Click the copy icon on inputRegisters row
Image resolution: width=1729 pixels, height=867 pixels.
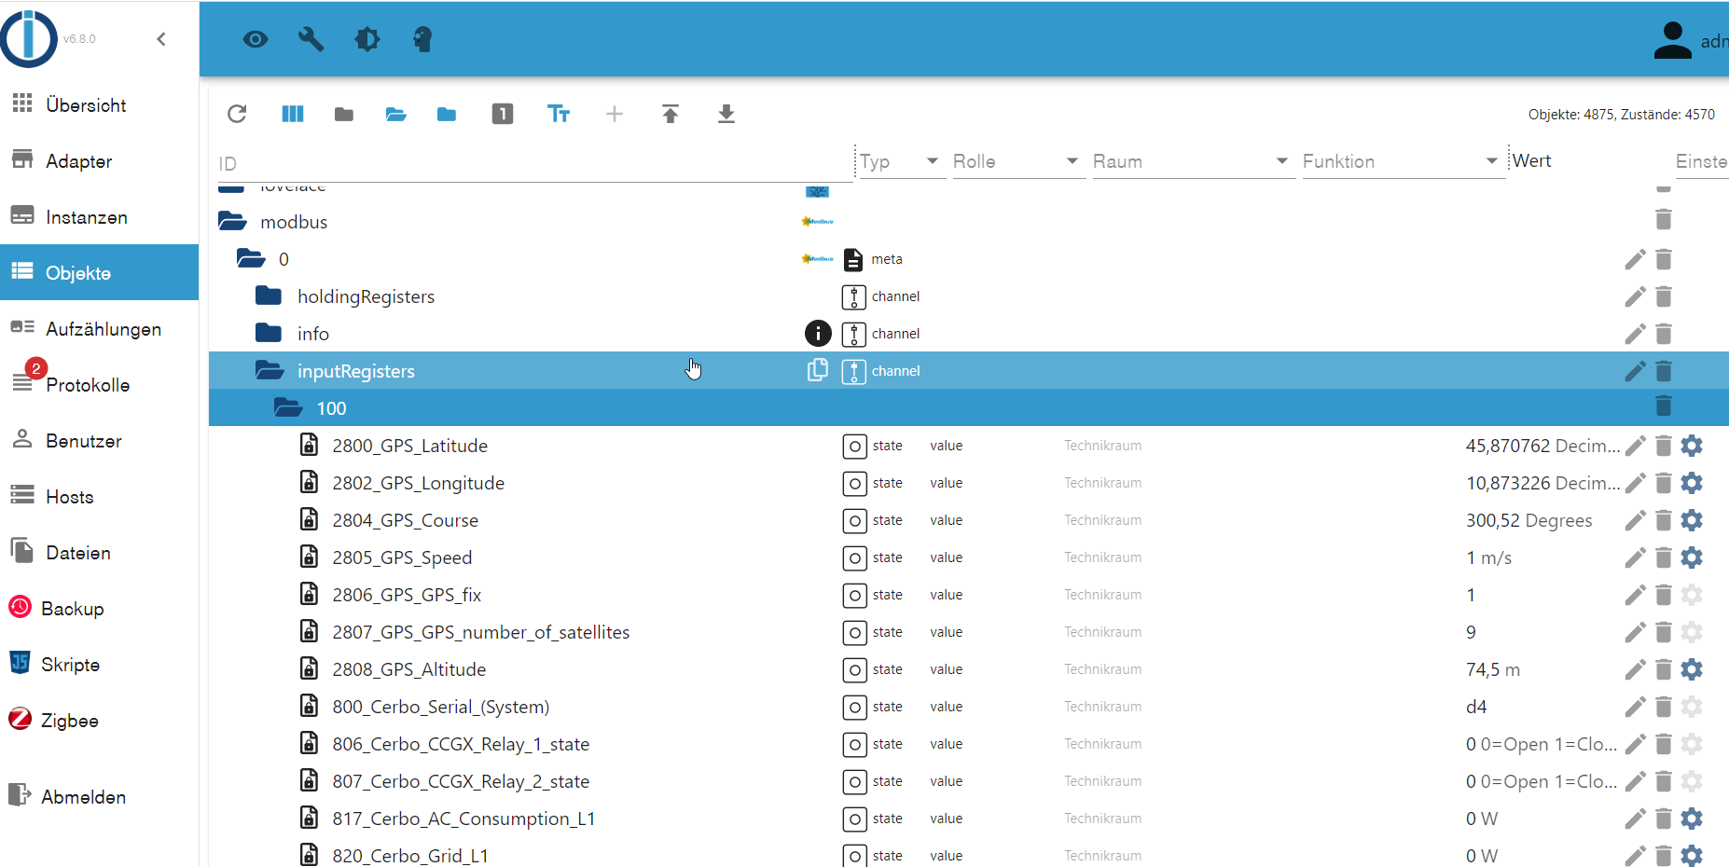pos(817,370)
